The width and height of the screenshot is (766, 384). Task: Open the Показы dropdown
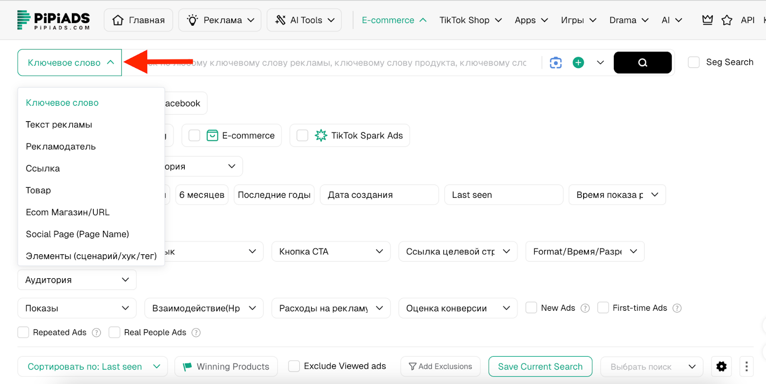(77, 308)
